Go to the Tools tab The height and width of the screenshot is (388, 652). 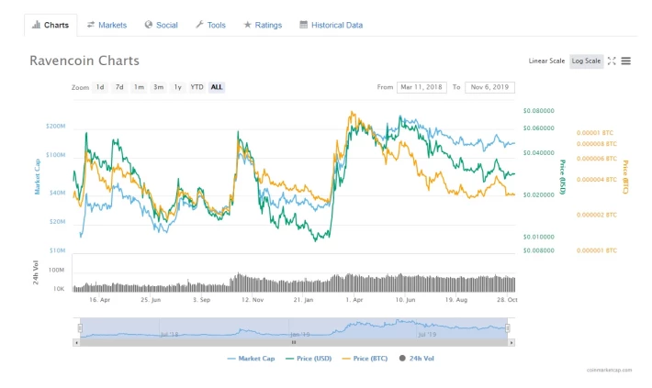point(210,25)
